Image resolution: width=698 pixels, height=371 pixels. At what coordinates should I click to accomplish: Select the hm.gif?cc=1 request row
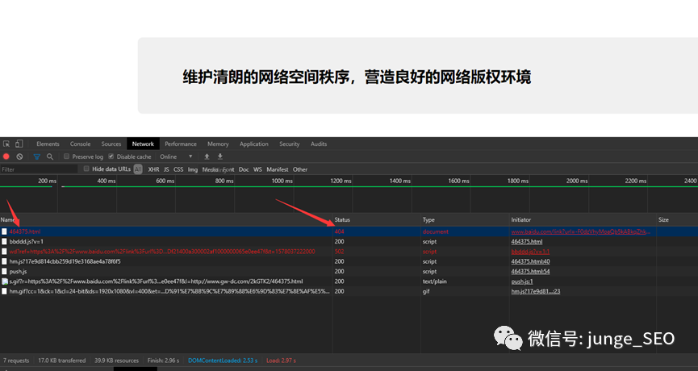[169, 291]
